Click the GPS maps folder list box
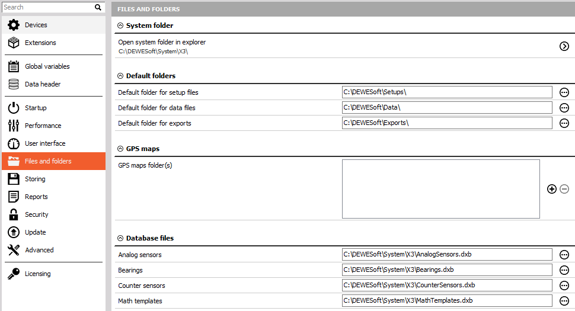 (x=441, y=189)
